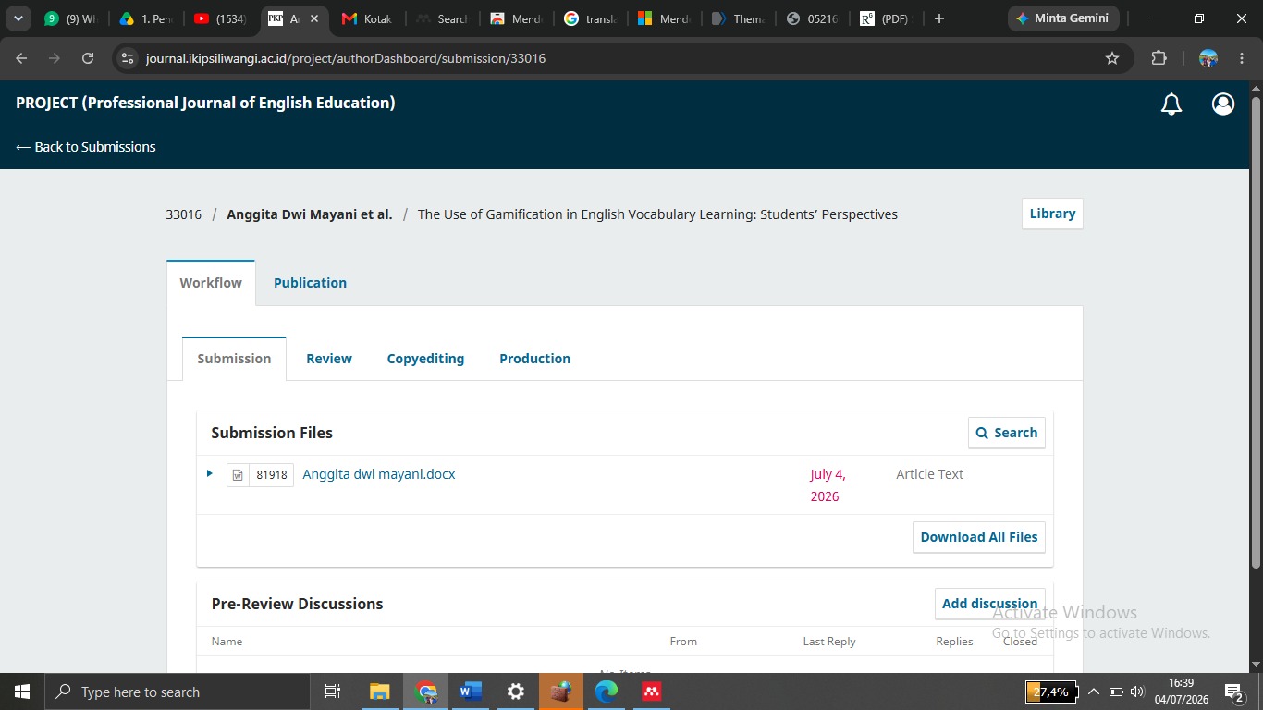Switch to the Search browser tab

442,18
